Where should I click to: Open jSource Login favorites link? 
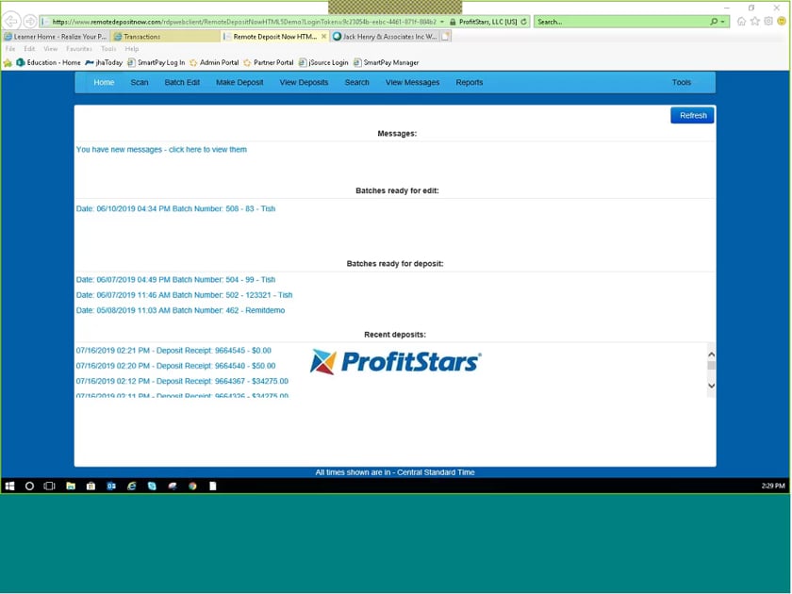pyautogui.click(x=323, y=62)
